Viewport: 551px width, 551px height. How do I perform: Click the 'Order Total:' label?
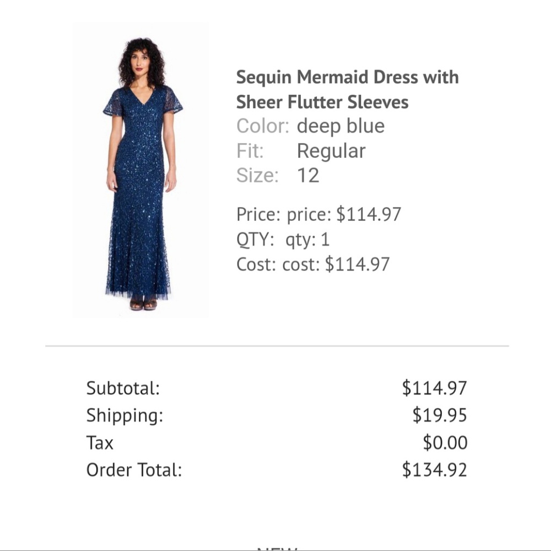(134, 470)
